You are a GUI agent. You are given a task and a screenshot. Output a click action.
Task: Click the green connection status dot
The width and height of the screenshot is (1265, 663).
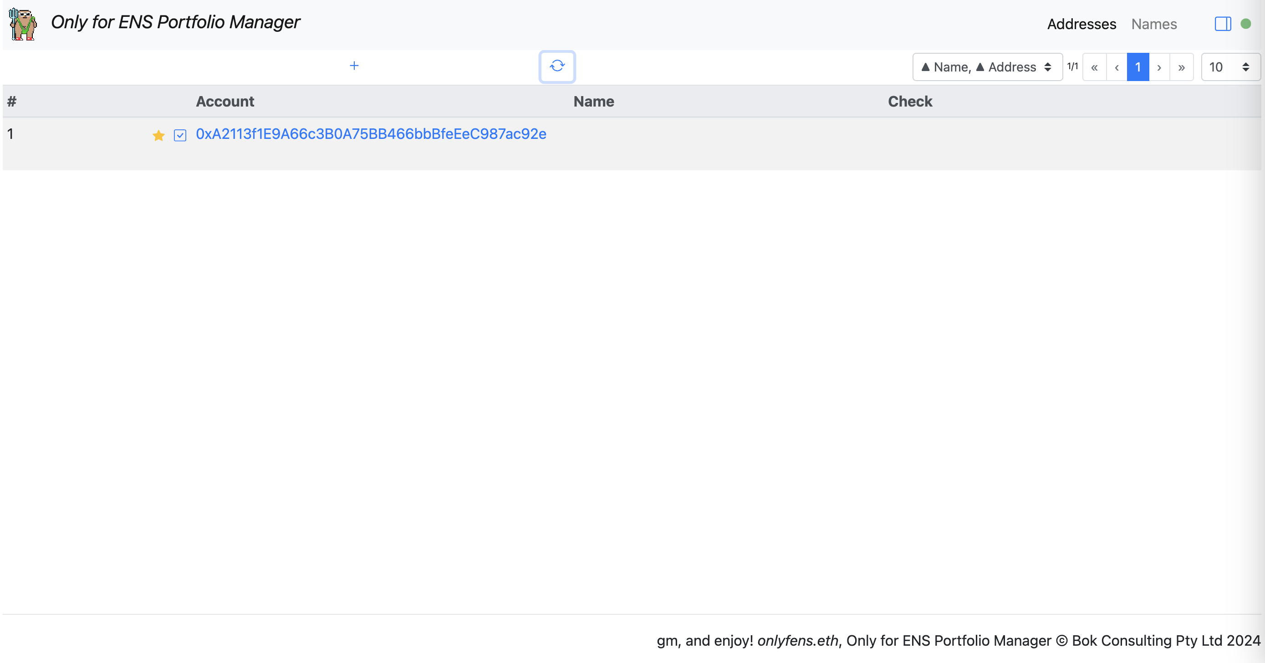1246,24
